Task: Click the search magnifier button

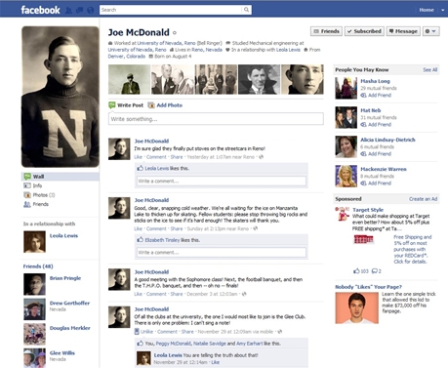Action: pyautogui.click(x=247, y=10)
